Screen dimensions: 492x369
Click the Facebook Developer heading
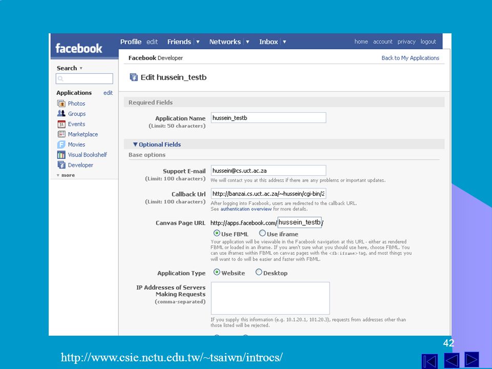156,58
